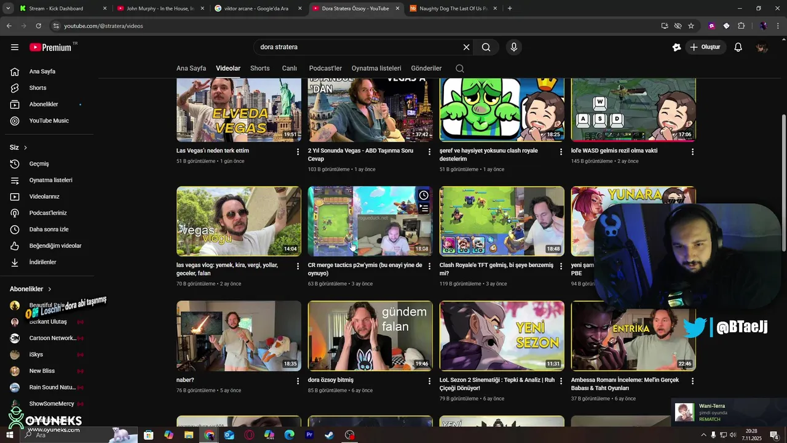Open more options for Clash Royale'e TFT video
The width and height of the screenshot is (787, 443).
tap(561, 266)
